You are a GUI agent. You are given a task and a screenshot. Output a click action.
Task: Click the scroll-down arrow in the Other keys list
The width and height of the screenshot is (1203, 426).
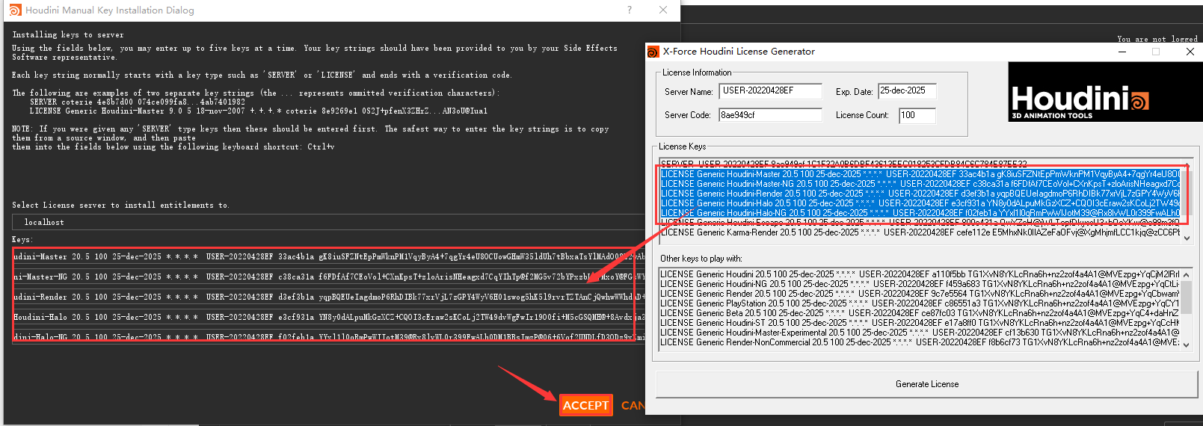[x=1187, y=344]
